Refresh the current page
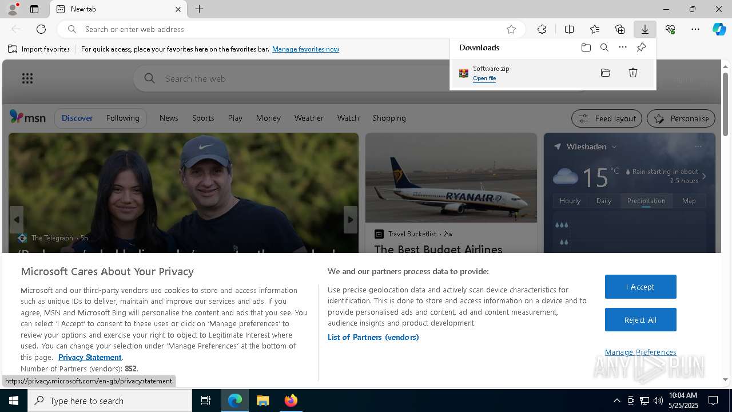732x412 pixels. pos(41,29)
